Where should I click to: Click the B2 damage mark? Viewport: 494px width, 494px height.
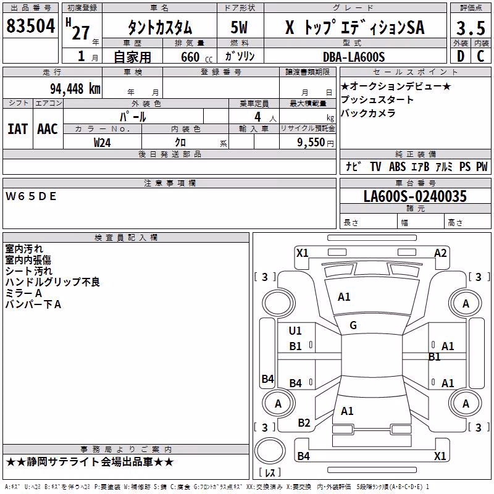(304, 423)
